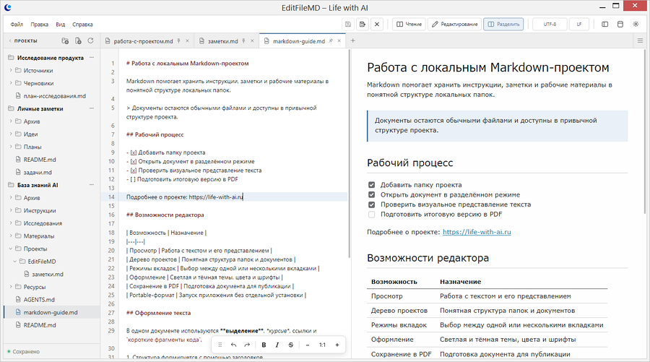Open задачи.md in the tree
Viewport: 650px width, 362px height.
click(x=38, y=173)
